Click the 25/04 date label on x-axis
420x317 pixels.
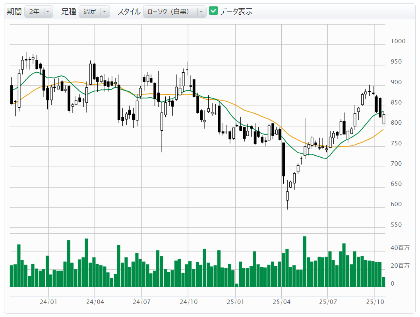pos(281,302)
